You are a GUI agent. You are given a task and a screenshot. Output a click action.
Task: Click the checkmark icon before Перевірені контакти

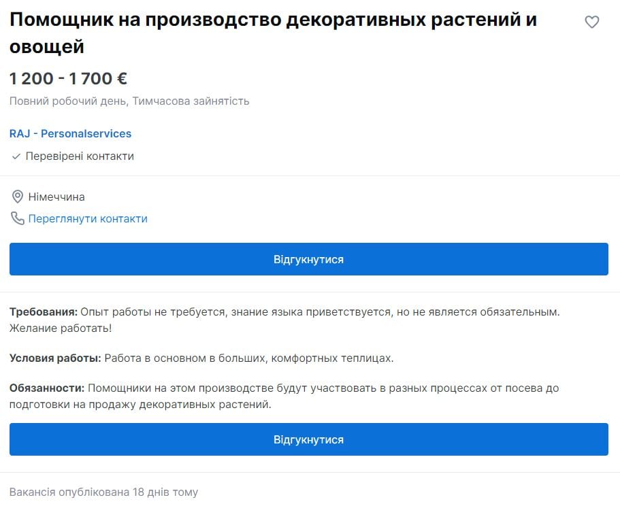click(x=16, y=156)
